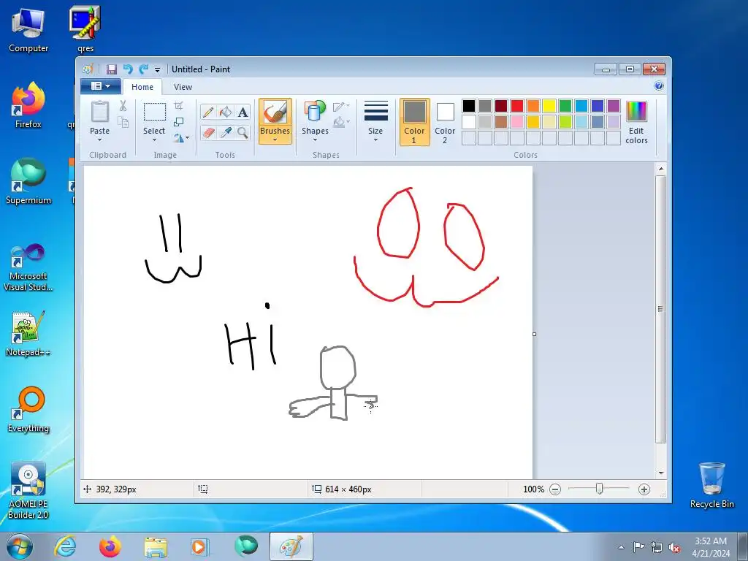Select the Text tool

click(243, 112)
